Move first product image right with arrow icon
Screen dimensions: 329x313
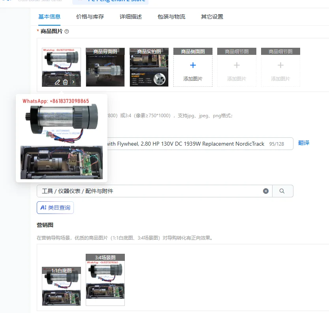(73, 82)
